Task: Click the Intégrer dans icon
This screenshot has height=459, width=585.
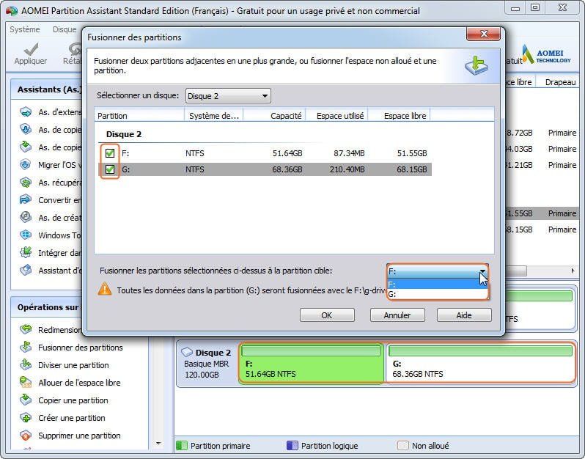Action: click(26, 252)
